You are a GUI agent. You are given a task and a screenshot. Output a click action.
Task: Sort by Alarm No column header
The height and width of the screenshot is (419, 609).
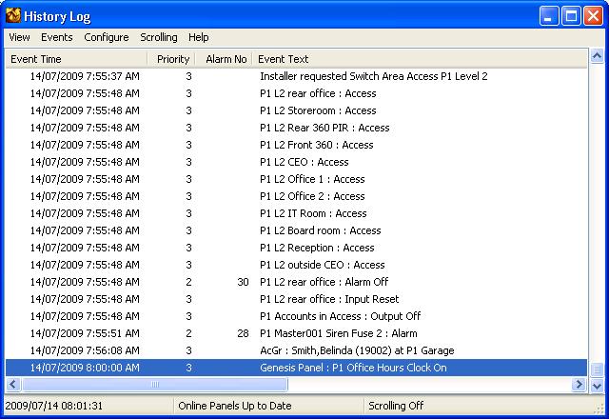(225, 59)
